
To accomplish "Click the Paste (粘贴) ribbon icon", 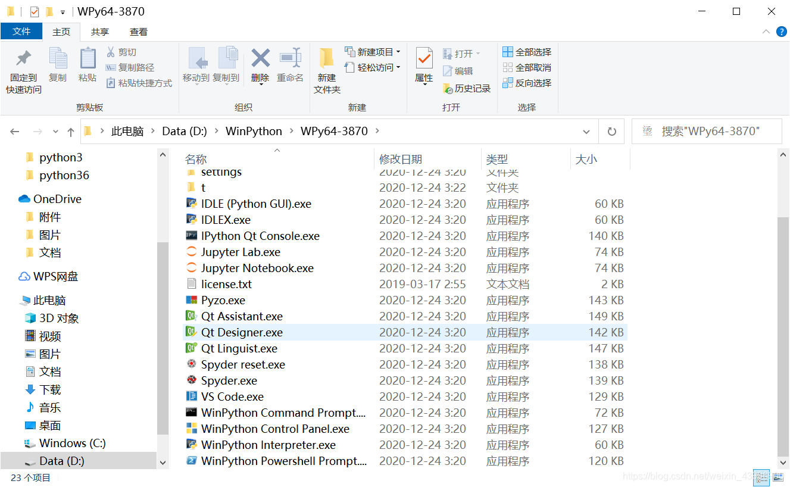I will click(88, 58).
